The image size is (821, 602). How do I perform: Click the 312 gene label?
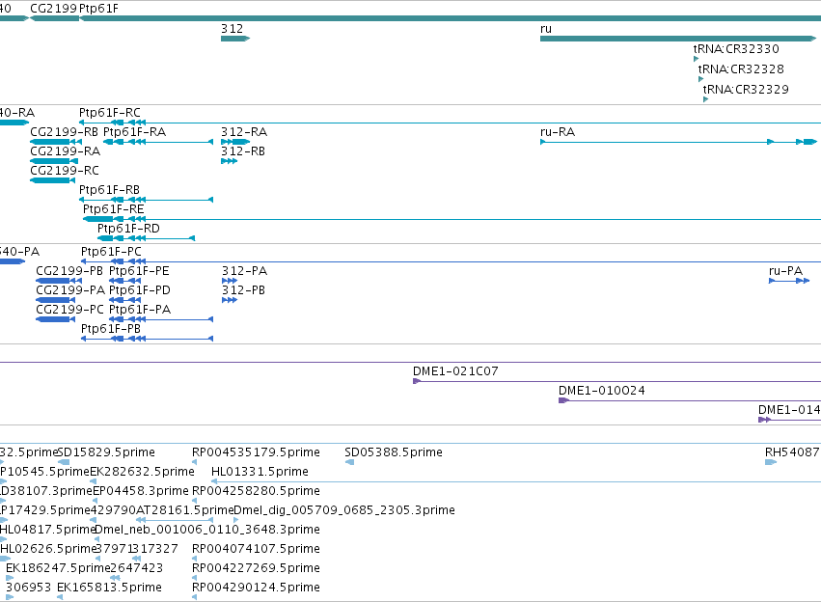coord(232,29)
